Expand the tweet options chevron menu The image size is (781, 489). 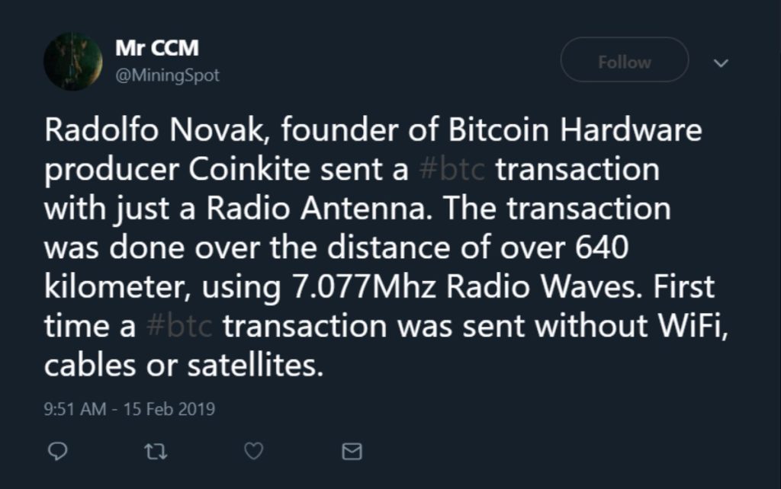pos(720,62)
